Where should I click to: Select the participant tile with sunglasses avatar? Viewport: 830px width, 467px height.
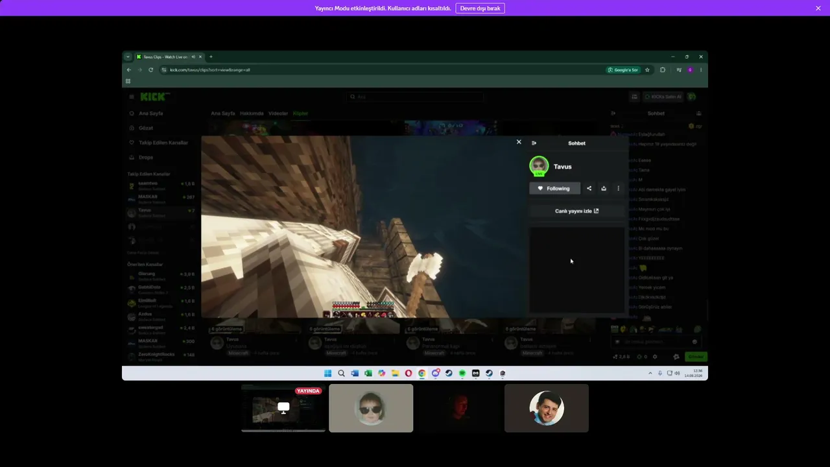coord(371,408)
